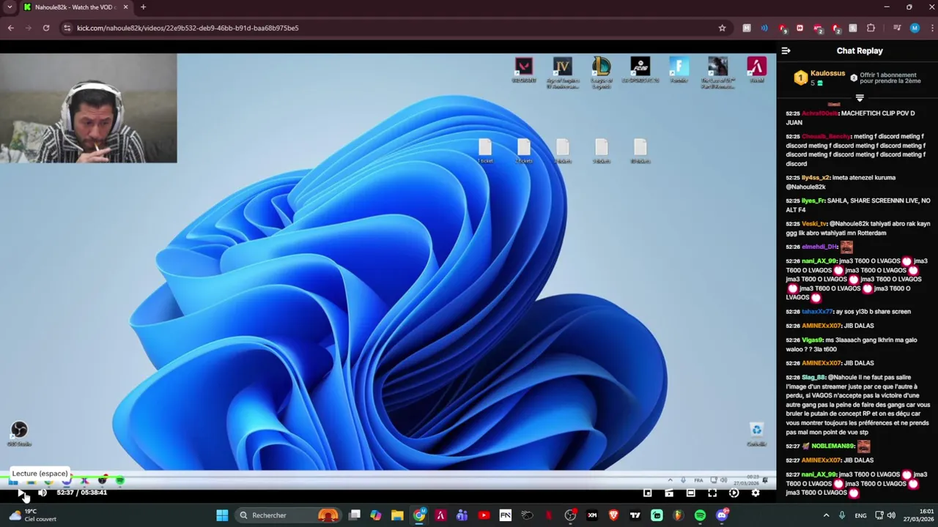Play the paused Kick VOD

(21, 493)
